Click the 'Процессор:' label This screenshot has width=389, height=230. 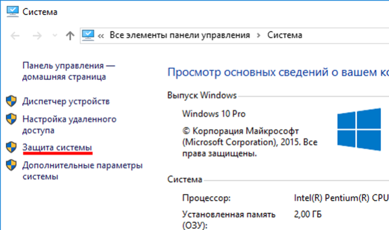click(206, 198)
